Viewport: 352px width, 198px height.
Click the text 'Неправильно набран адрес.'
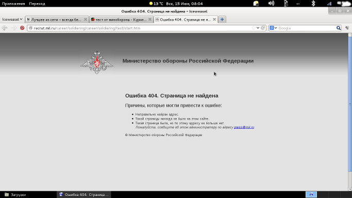click(x=157, y=114)
